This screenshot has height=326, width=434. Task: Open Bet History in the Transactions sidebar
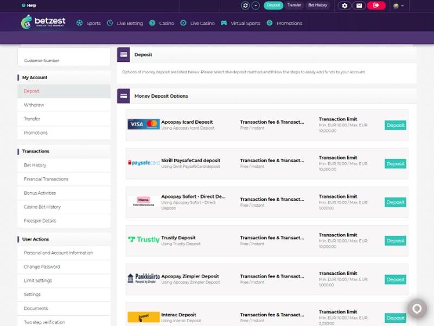tap(64, 165)
